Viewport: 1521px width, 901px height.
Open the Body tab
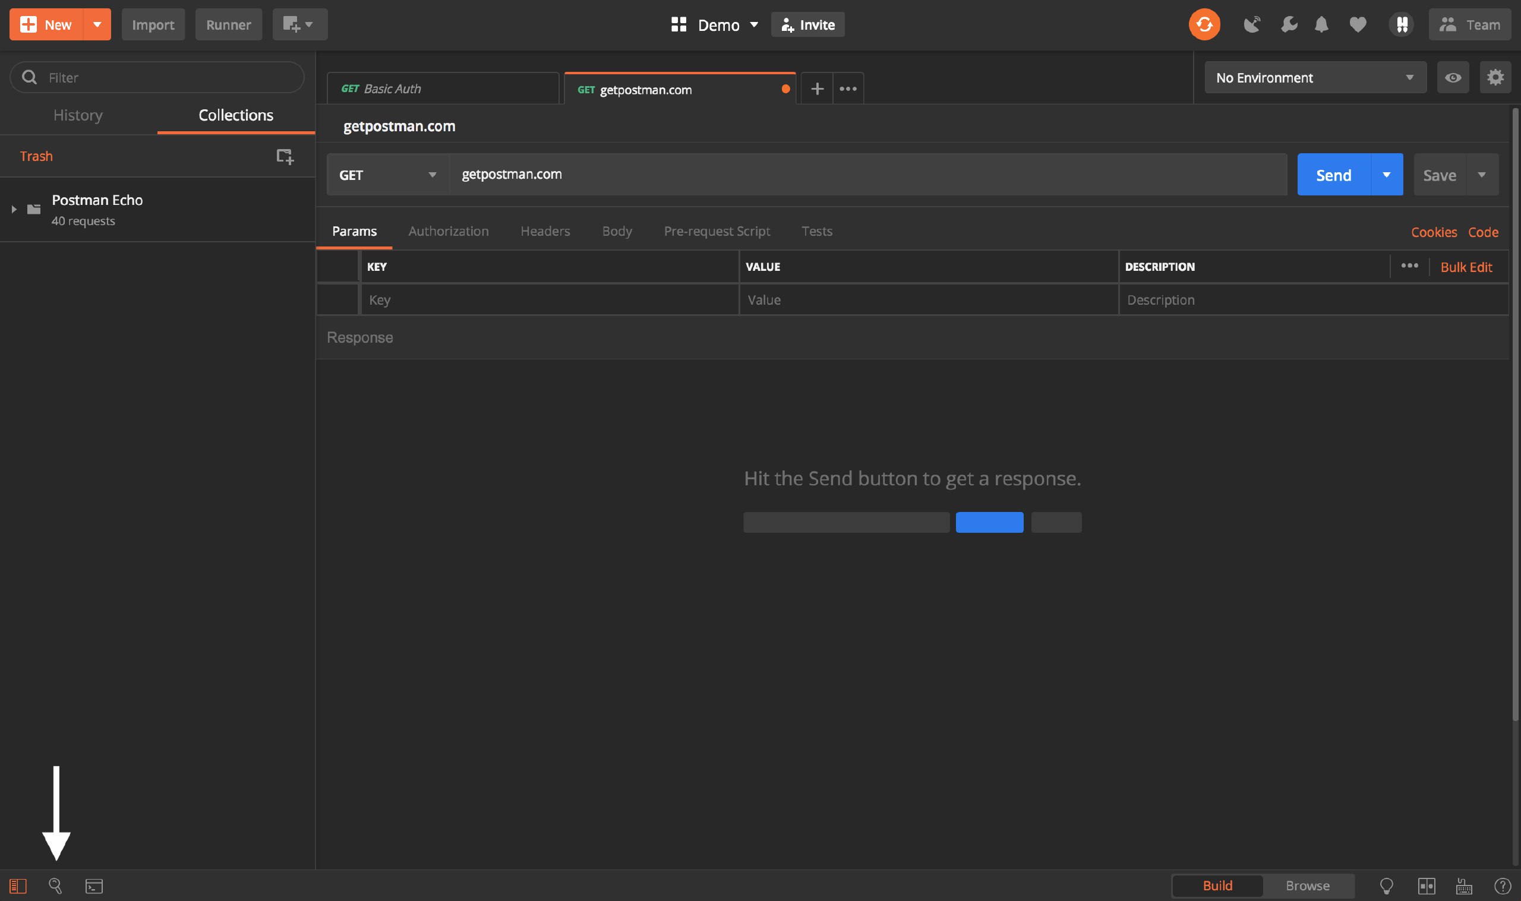(617, 231)
